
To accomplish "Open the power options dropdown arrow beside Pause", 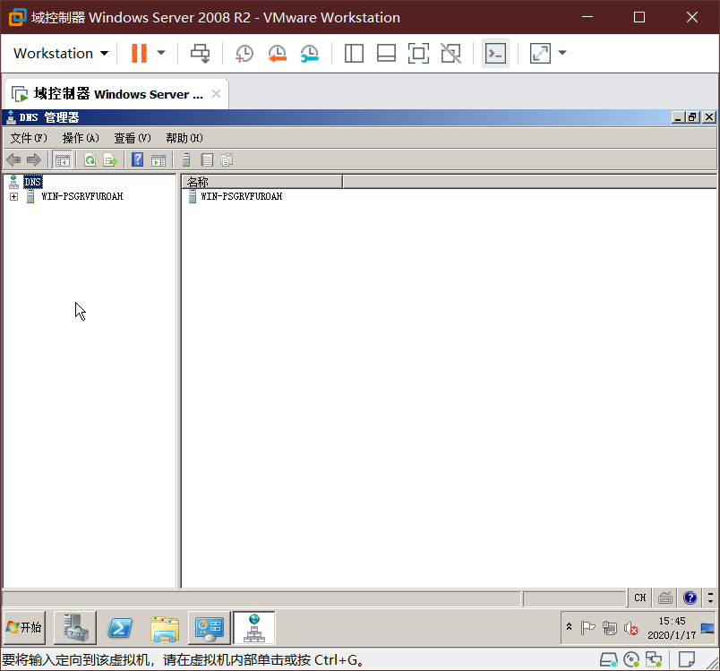I will [x=161, y=53].
